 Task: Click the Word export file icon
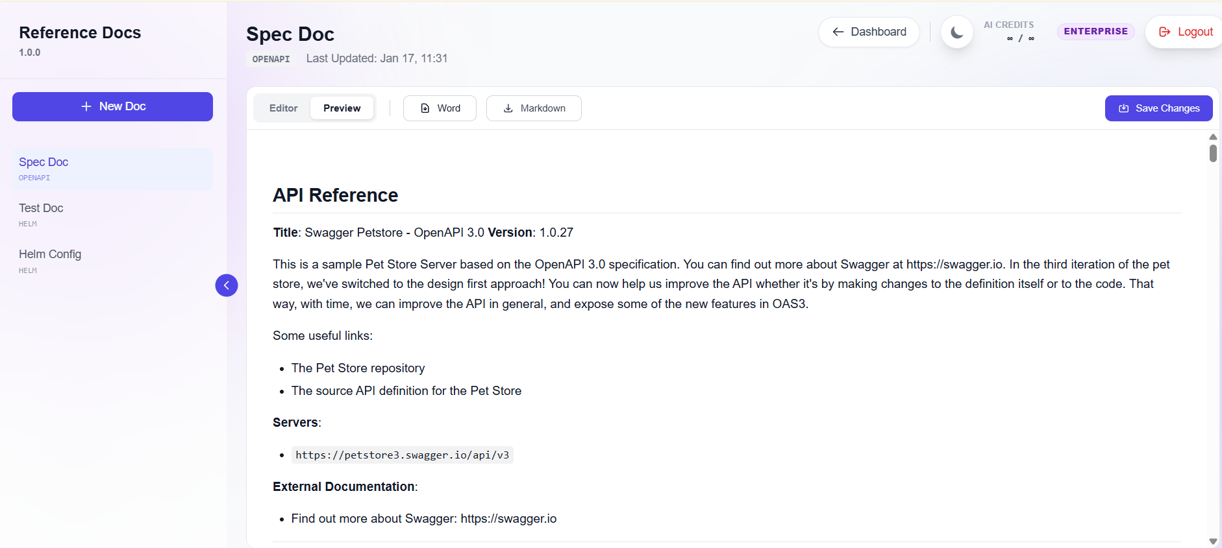(425, 108)
